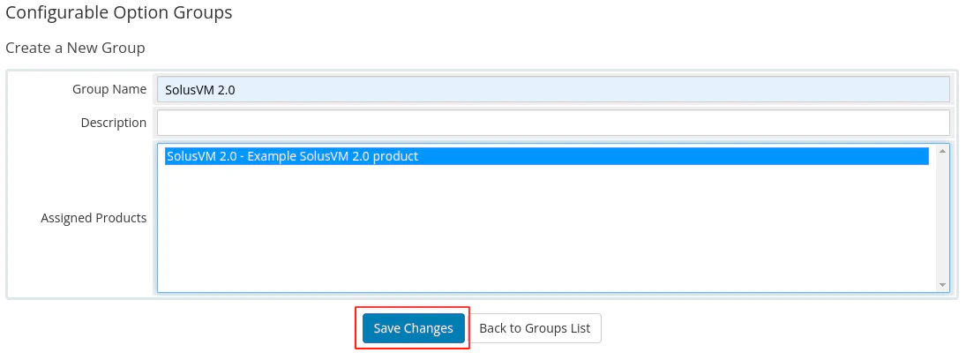The image size is (966, 360).
Task: Click the Assigned Products list scroll-down arrow
Action: pyautogui.click(x=942, y=285)
